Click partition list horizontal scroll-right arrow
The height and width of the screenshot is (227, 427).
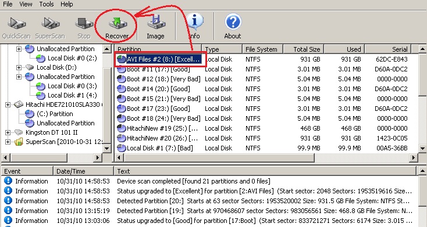point(414,157)
